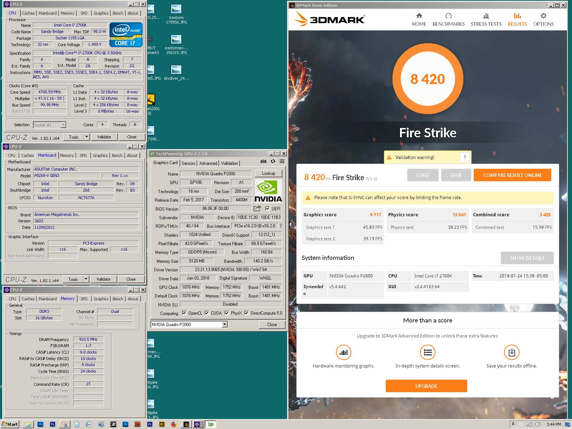Click the DRAM Frequency 933.5 MHz field
This screenshot has height=429, width=572.
coord(88,339)
